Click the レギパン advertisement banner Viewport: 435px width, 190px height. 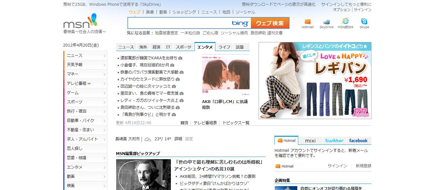pos(315,81)
